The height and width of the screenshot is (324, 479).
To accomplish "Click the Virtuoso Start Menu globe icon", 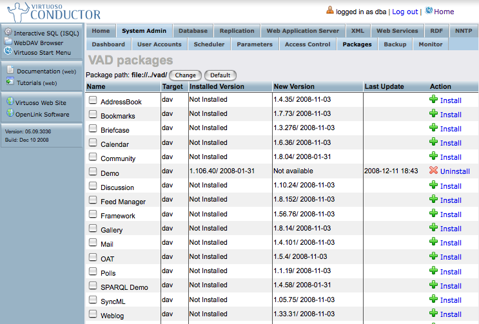I will [x=8, y=51].
